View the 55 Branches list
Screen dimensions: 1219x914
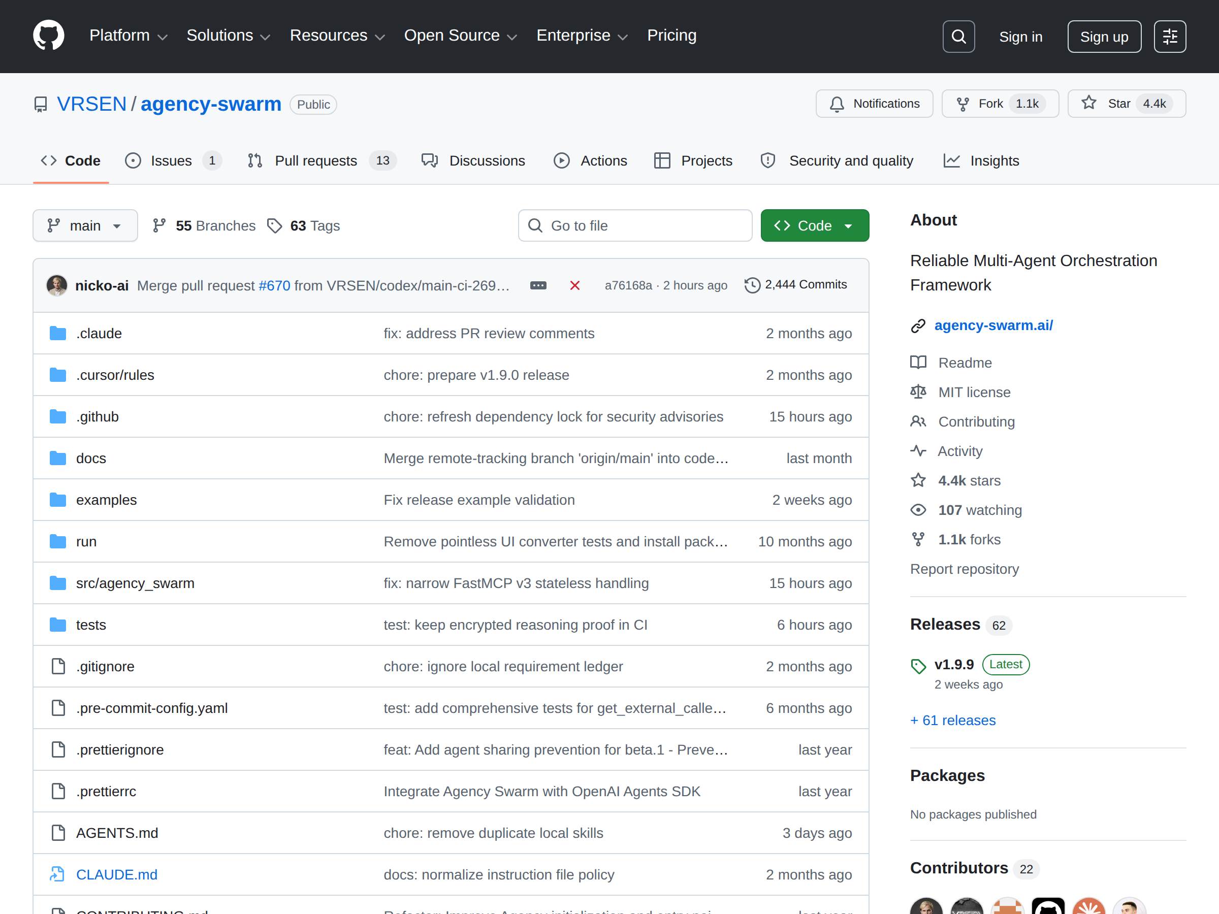click(x=205, y=226)
